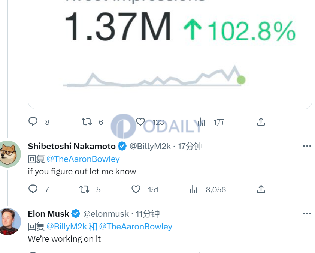This screenshot has height=253, width=315.
Task: Open the Shibetoshi Nakamoto display name
Action: (72, 146)
